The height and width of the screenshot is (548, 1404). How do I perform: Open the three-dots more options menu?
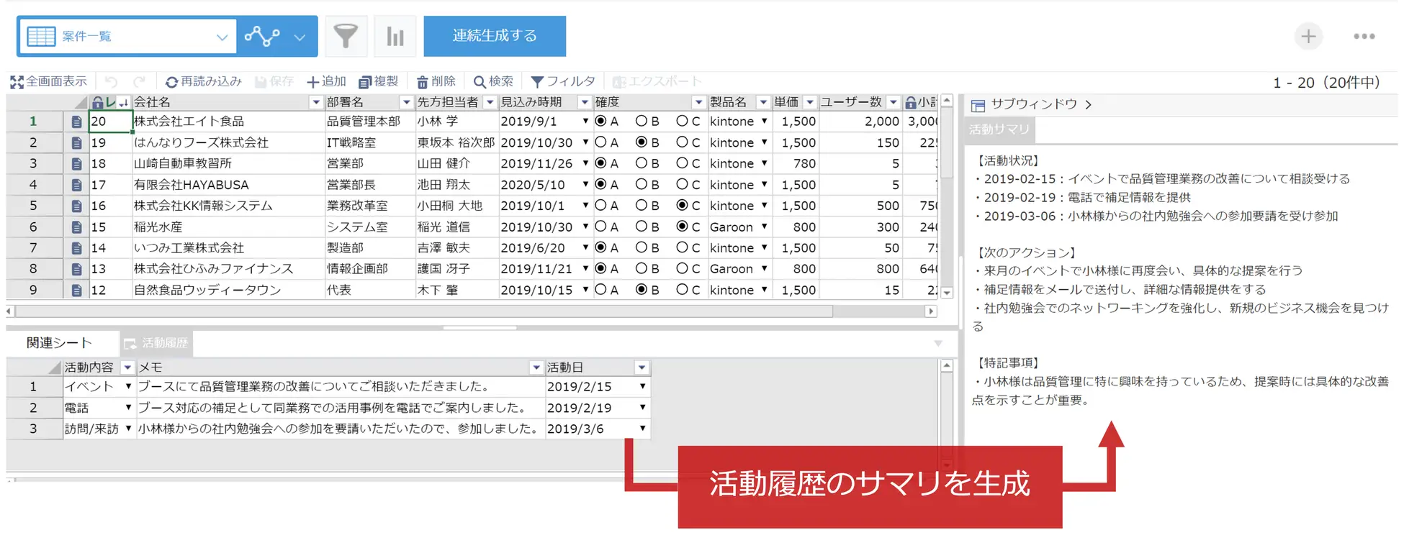[x=1364, y=36]
